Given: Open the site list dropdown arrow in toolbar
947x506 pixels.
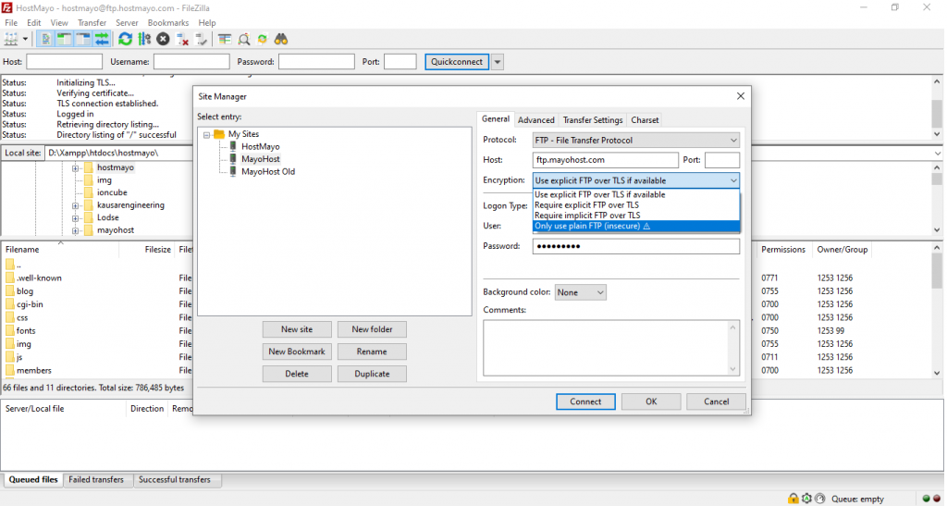Looking at the screenshot, I should [x=25, y=39].
